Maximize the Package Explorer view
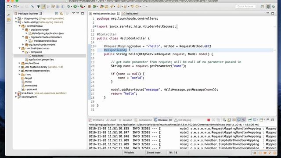 coord(83,13)
